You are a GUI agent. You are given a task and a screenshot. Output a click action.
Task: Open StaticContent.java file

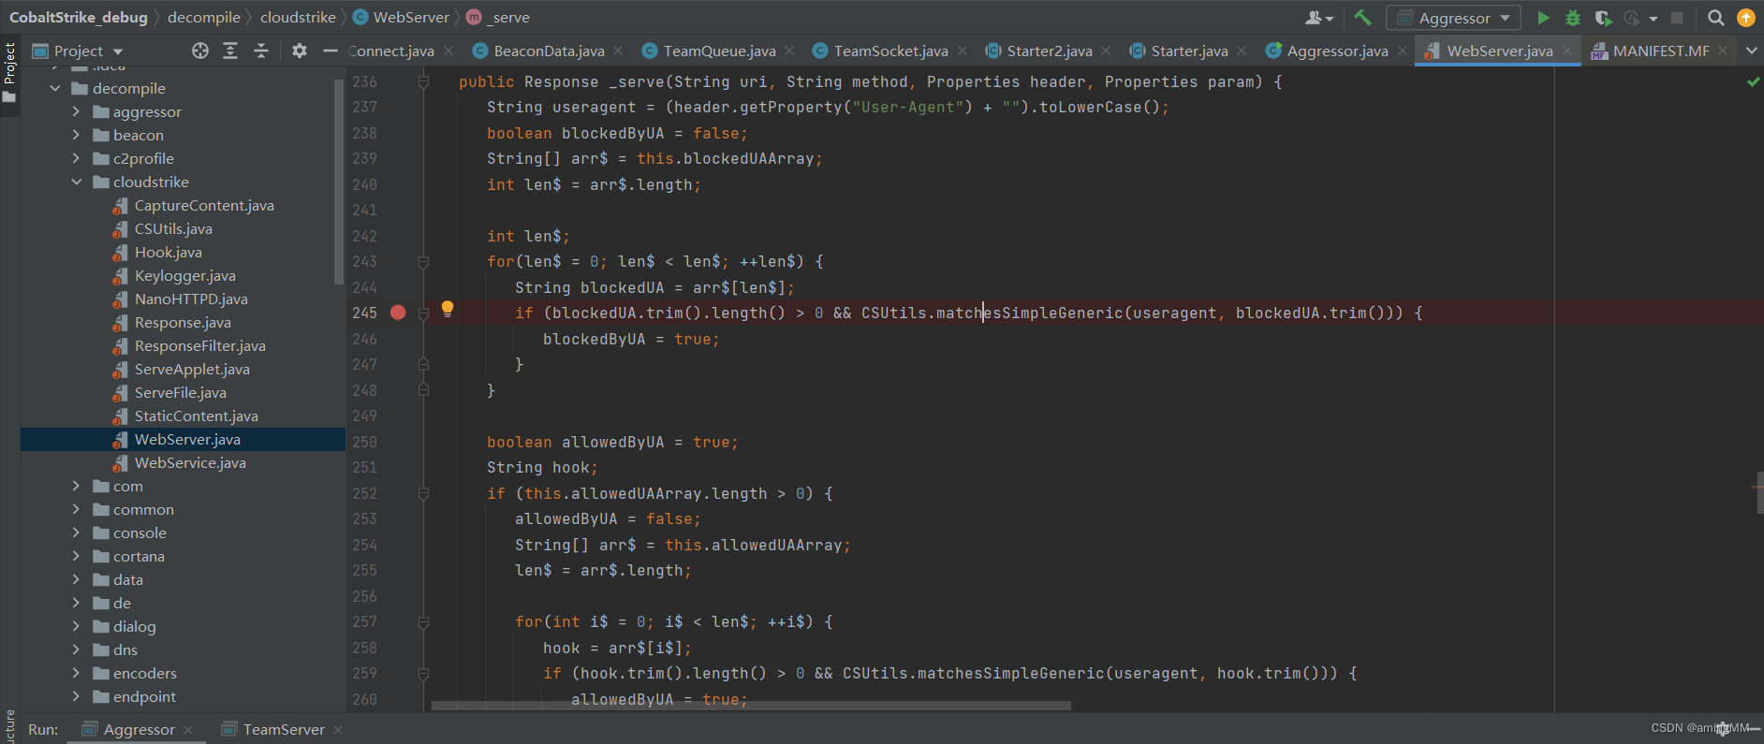(197, 416)
